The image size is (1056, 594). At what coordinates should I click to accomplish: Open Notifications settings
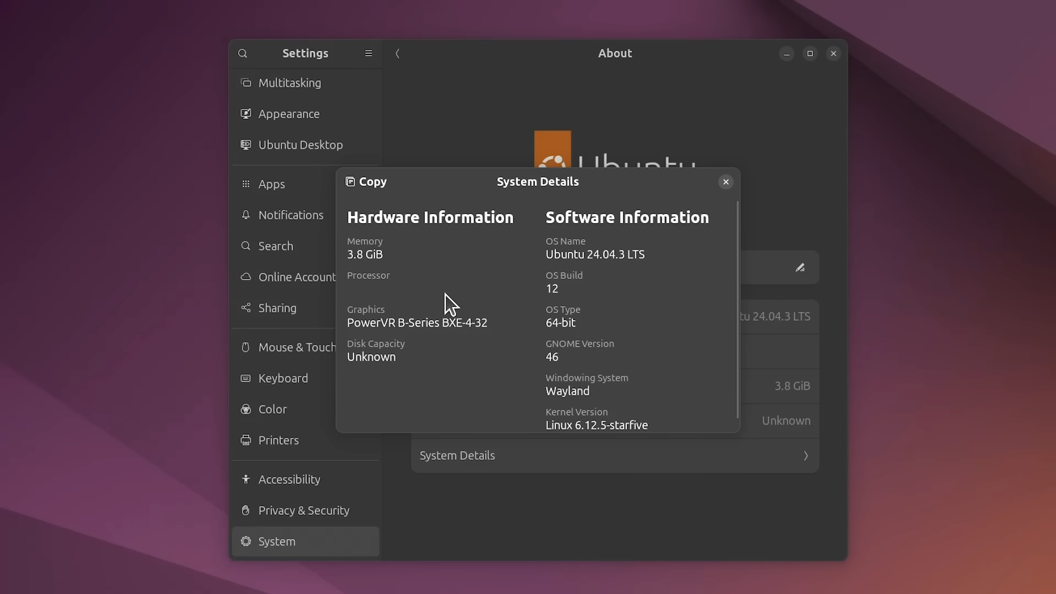290,215
